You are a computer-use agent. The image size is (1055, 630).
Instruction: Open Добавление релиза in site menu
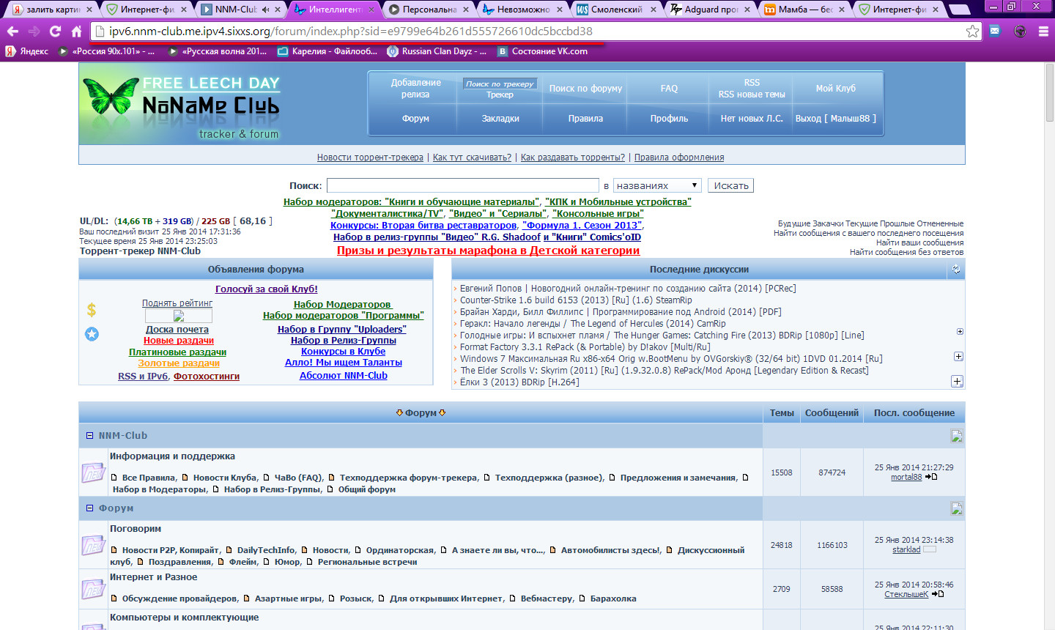[x=415, y=89]
